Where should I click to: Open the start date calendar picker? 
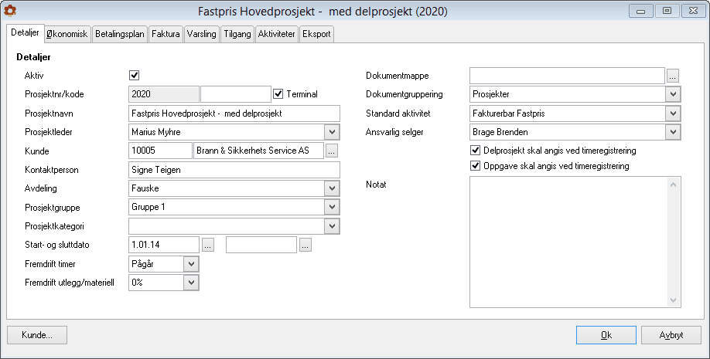coord(207,245)
